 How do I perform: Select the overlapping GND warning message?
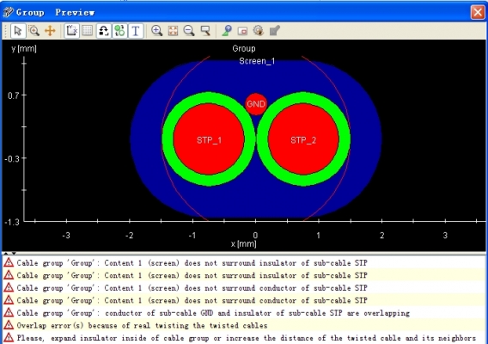(x=213, y=313)
